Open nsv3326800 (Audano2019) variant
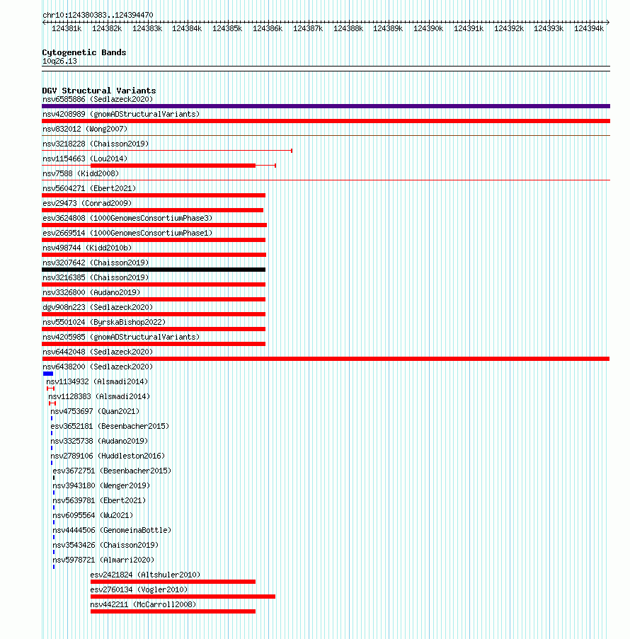Image resolution: width=630 pixels, height=639 pixels. point(91,292)
